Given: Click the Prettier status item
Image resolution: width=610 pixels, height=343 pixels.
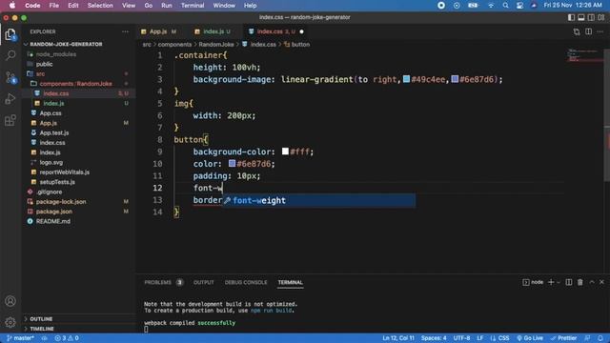Looking at the screenshot, I should [563, 338].
